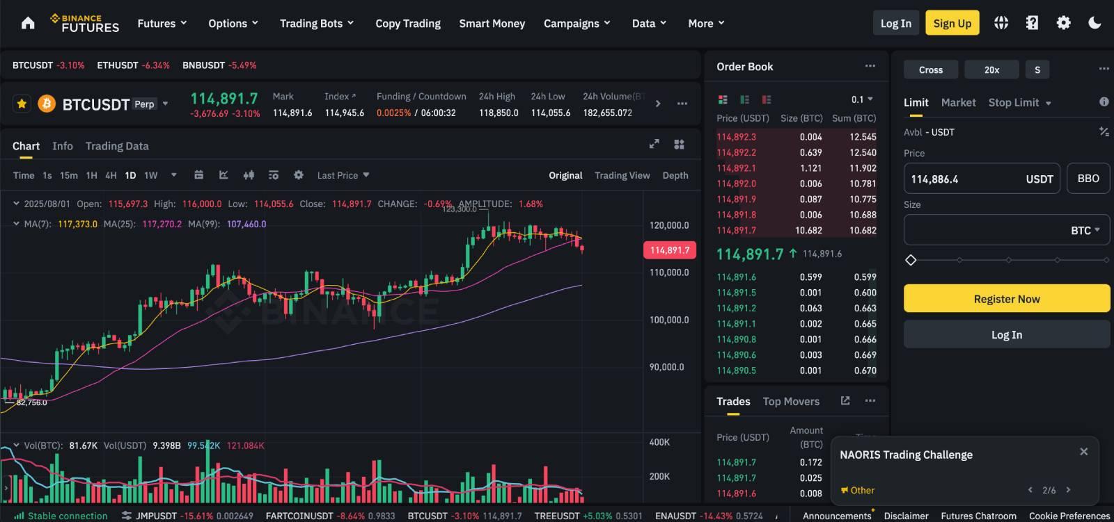Switch to Info tab
This screenshot has width=1114, height=522.
pos(63,146)
